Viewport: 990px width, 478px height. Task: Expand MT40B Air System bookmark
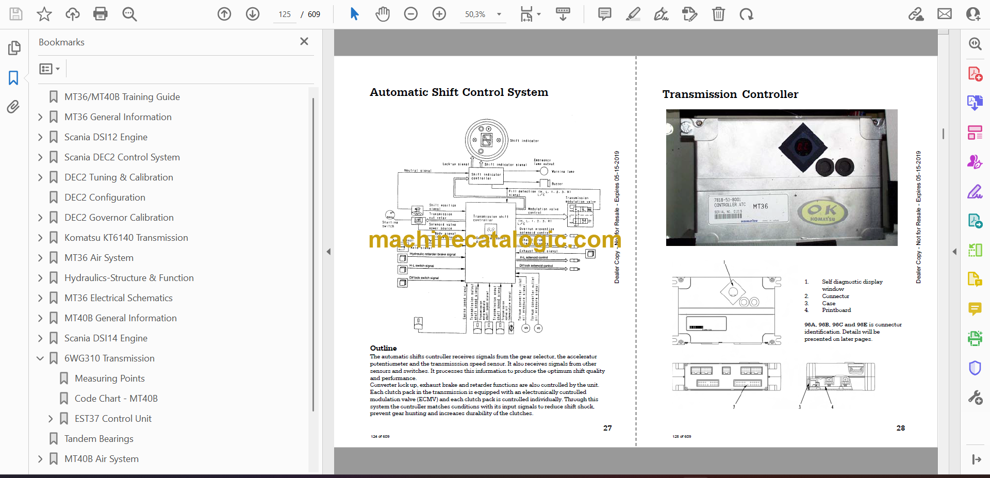(40, 459)
